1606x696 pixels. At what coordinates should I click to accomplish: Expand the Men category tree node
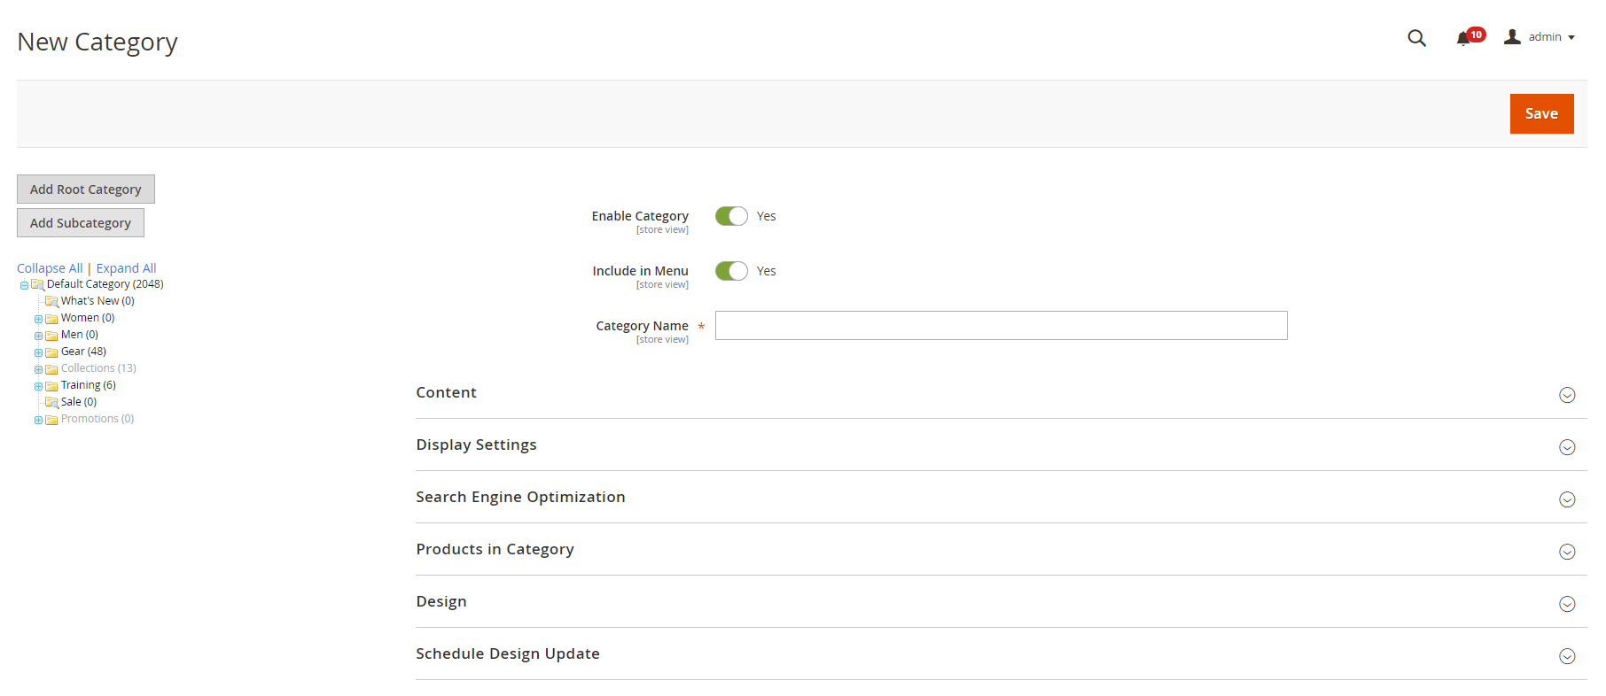[38, 336]
